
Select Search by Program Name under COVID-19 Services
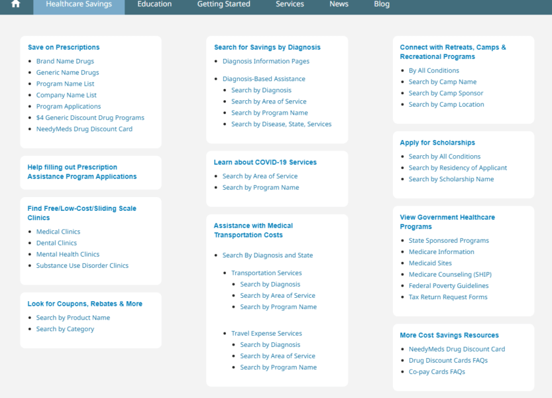(x=260, y=188)
